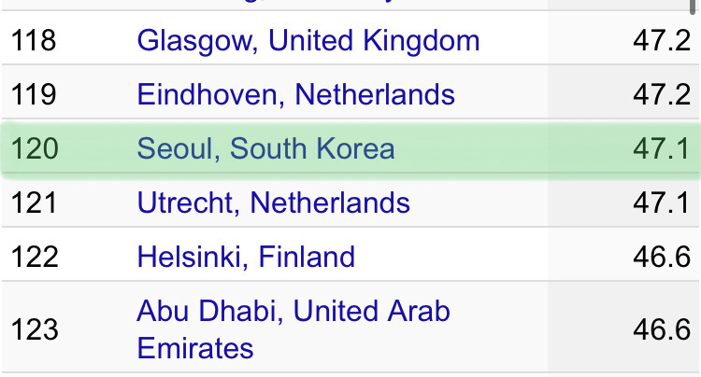Select rank number 119 cell
The height and width of the screenshot is (377, 701).
coord(34,94)
